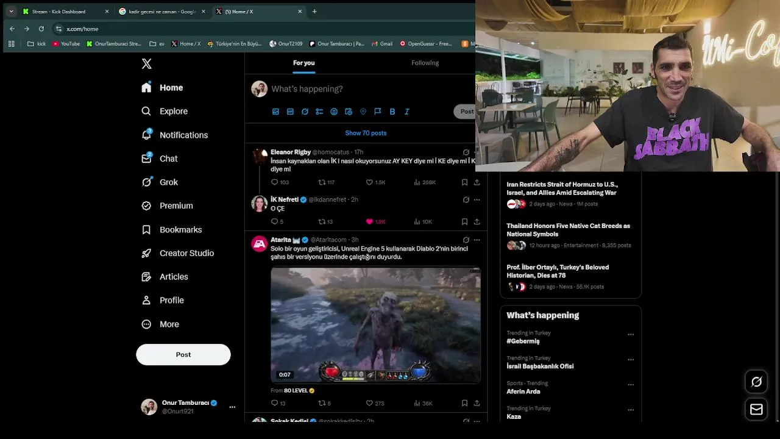Open the floating Grok button
This screenshot has height=439, width=780.
click(x=756, y=382)
